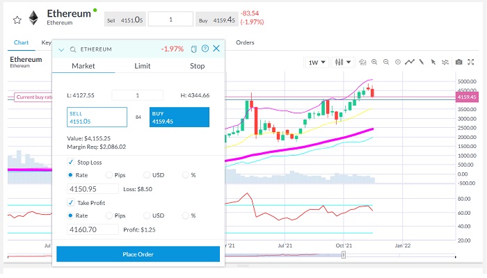
Task: Click right arrow of chart timeline scrollbar
Action: tap(455, 257)
